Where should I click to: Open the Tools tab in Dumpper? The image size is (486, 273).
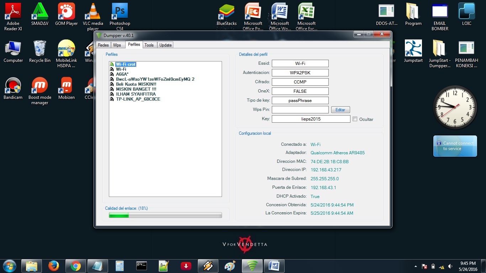click(149, 45)
